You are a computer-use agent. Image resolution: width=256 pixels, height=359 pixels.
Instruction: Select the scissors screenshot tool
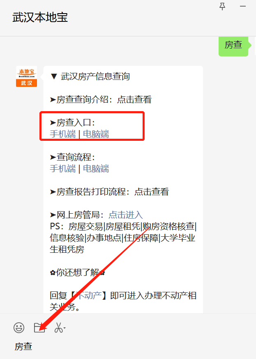point(58,328)
